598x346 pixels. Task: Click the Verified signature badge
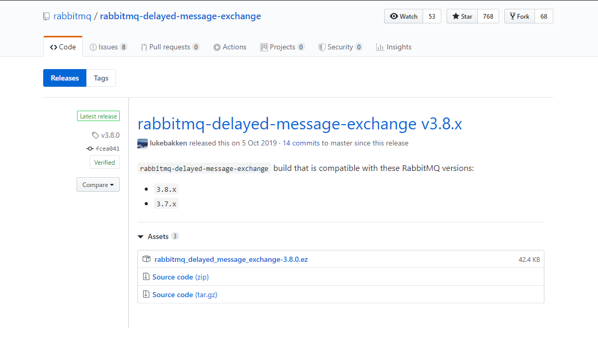104,163
